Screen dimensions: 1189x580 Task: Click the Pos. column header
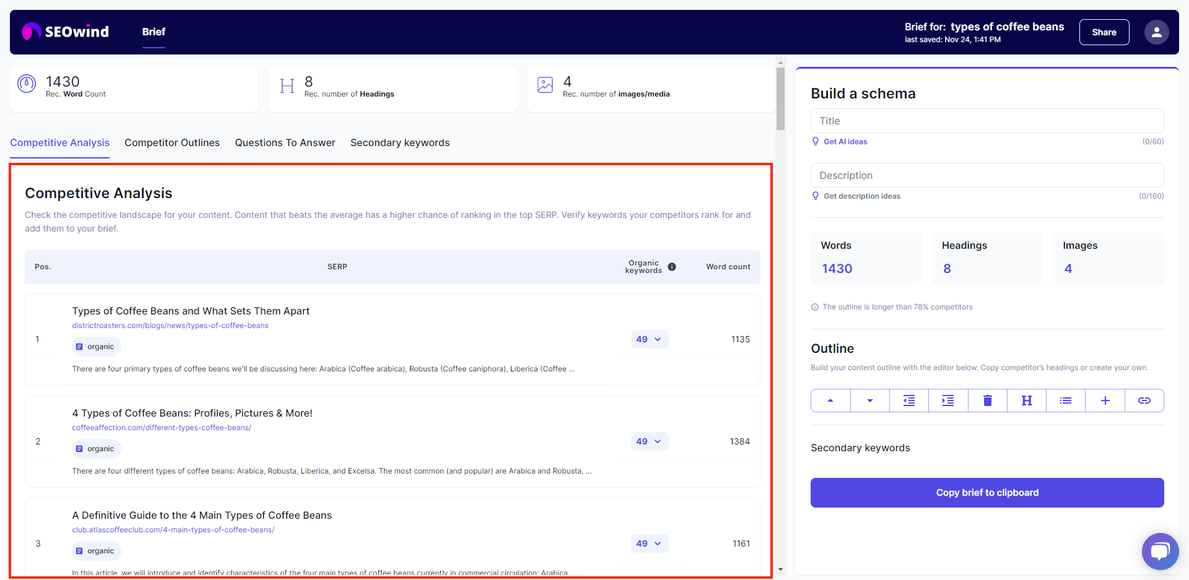(43, 267)
